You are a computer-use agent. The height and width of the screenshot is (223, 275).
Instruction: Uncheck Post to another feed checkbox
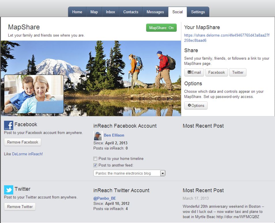pyautogui.click(x=95, y=165)
